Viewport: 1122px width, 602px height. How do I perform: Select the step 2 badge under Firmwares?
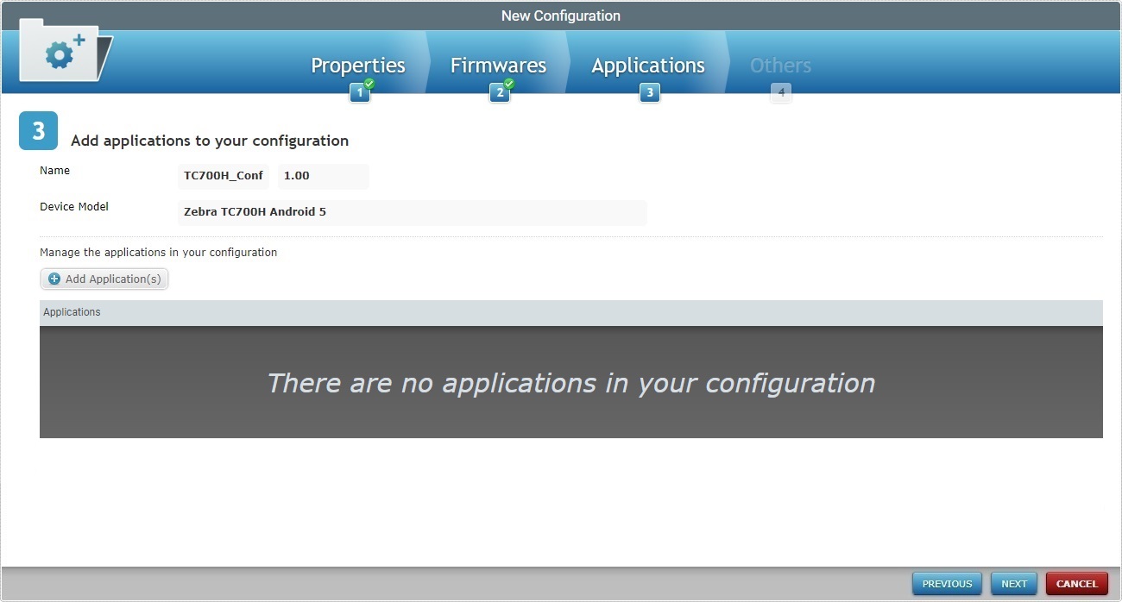pos(501,91)
